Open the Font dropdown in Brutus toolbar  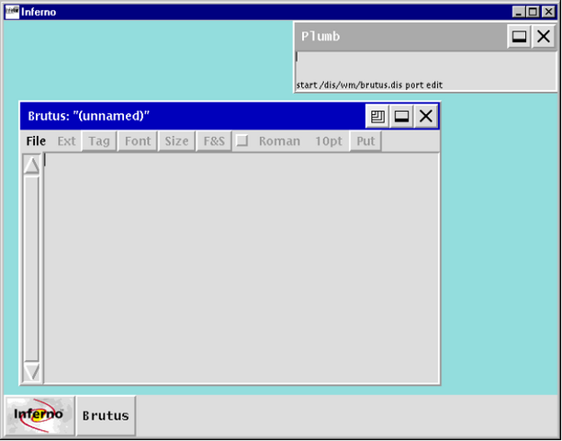pos(138,141)
